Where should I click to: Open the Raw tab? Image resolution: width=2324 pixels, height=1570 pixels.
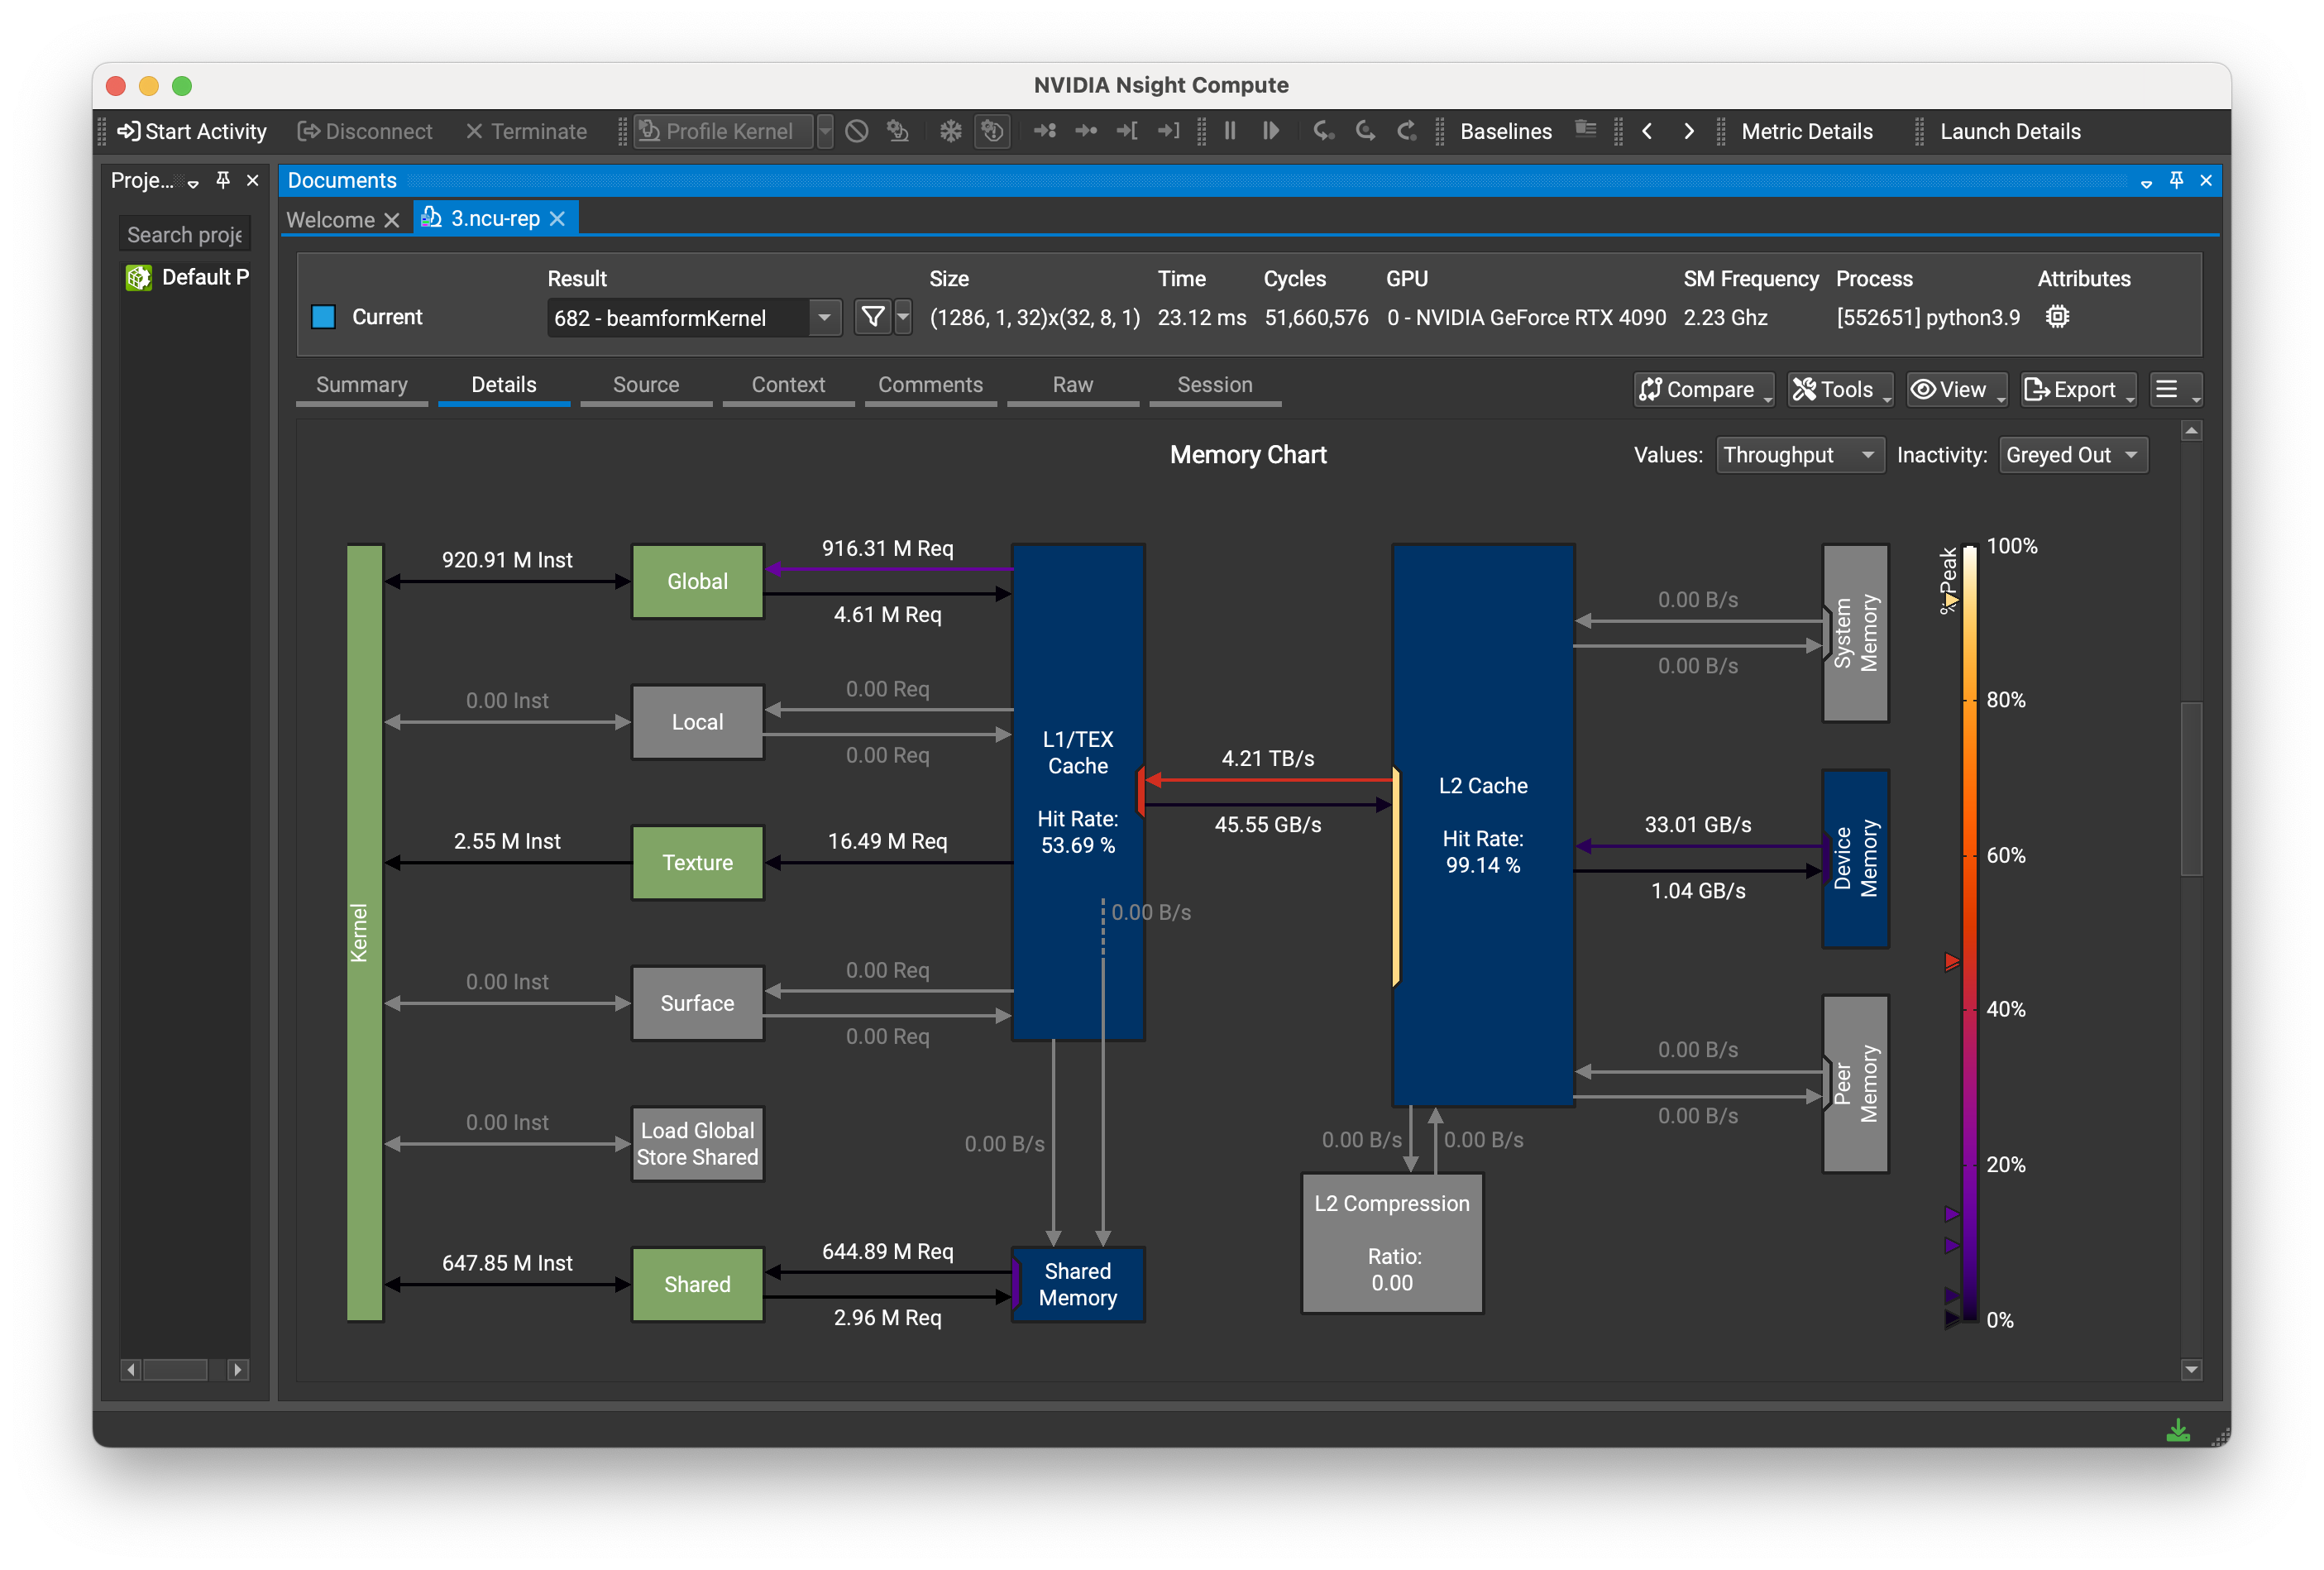[1072, 385]
